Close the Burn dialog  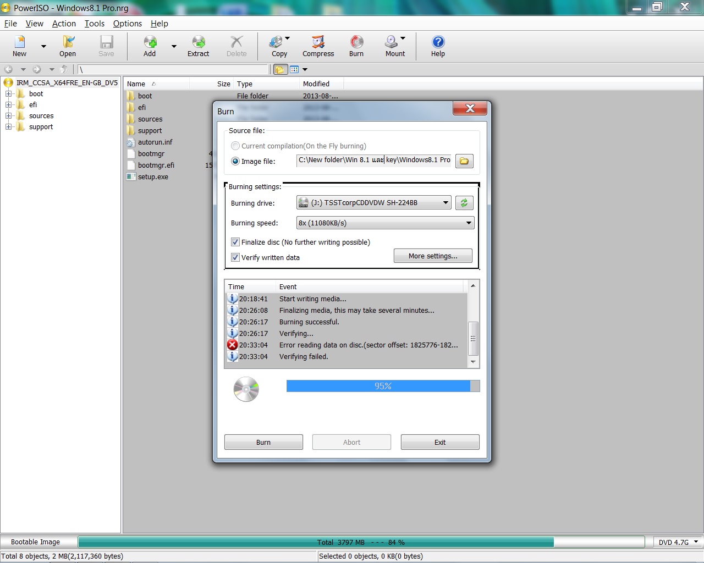pyautogui.click(x=470, y=108)
